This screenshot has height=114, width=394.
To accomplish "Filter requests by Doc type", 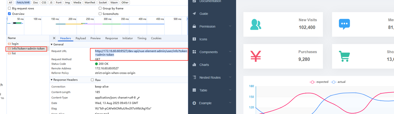I will pos(36,2).
